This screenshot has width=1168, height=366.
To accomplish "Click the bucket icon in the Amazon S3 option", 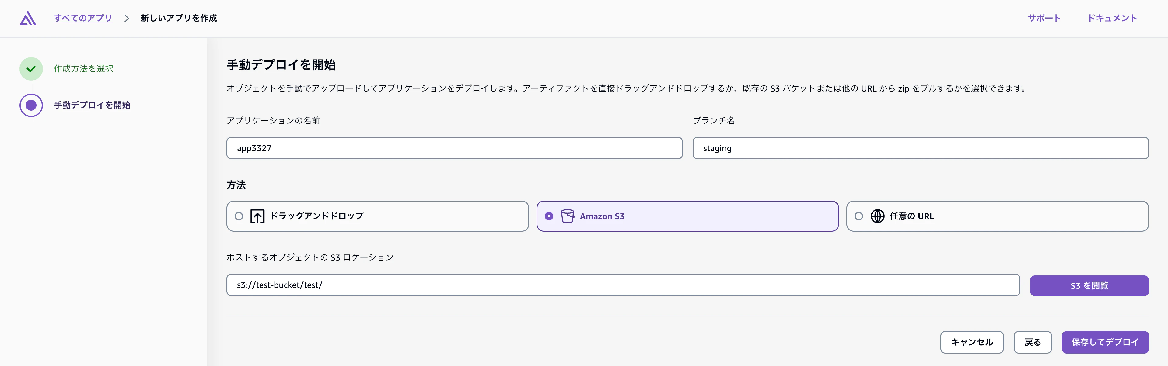I will [567, 216].
